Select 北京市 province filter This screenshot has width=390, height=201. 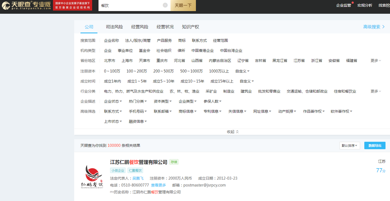(110, 61)
